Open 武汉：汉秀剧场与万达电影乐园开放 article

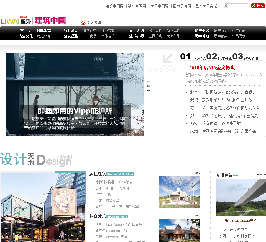(x=221, y=100)
